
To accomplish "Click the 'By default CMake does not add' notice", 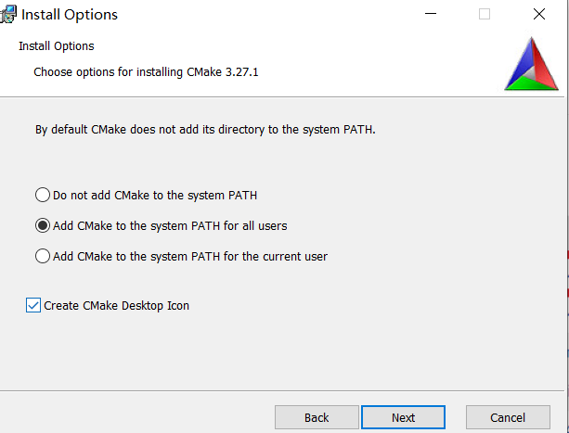I will 205,130.
